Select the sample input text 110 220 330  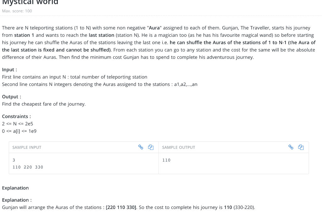pos(28,167)
